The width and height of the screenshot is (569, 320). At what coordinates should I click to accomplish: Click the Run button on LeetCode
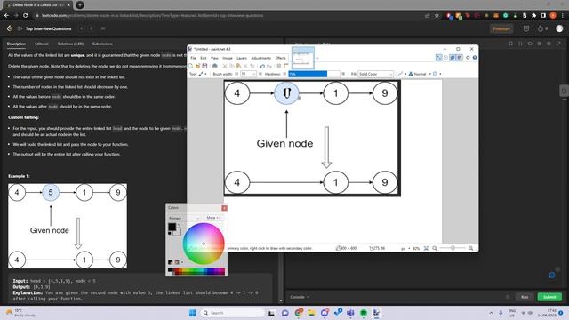[525, 297]
